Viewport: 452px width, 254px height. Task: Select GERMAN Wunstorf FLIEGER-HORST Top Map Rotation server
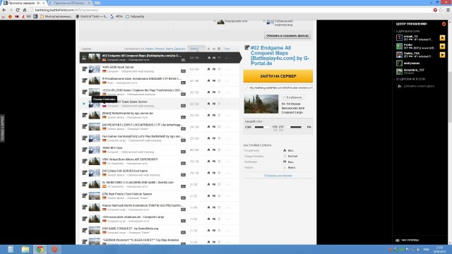pos(160,241)
